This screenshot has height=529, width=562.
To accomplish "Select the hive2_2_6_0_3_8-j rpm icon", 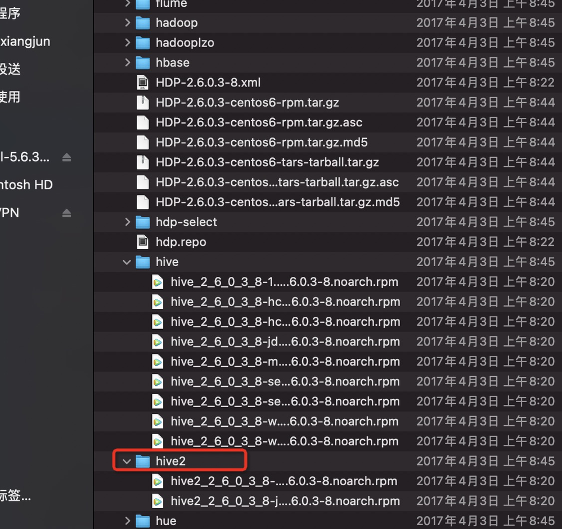I will tap(158, 501).
